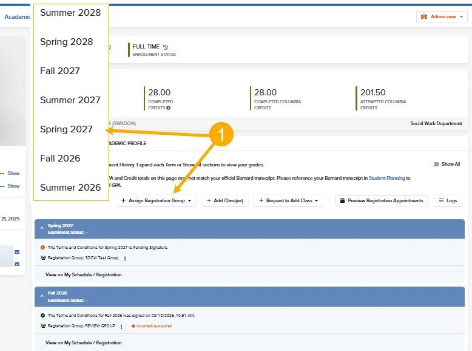The width and height of the screenshot is (472, 351).
Task: Choose Spring 2027 from the term list
Action: pyautogui.click(x=66, y=129)
